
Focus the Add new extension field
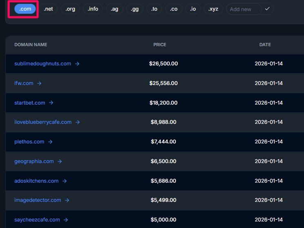[x=244, y=9]
